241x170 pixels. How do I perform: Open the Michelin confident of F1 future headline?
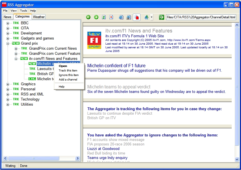116,66
